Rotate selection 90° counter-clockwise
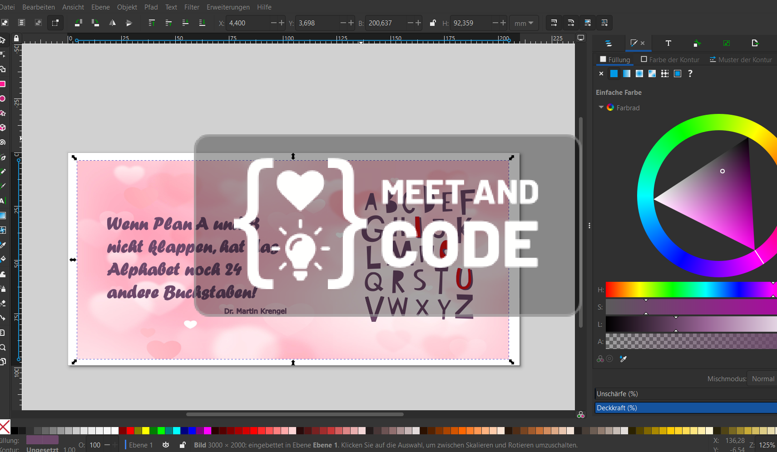This screenshot has width=777, height=452. (78, 23)
